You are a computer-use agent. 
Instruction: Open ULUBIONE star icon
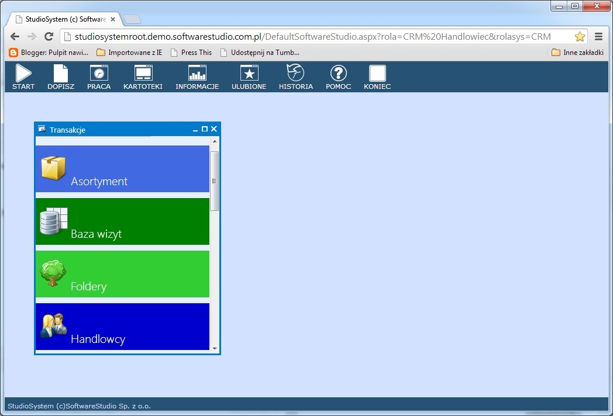coord(249,73)
